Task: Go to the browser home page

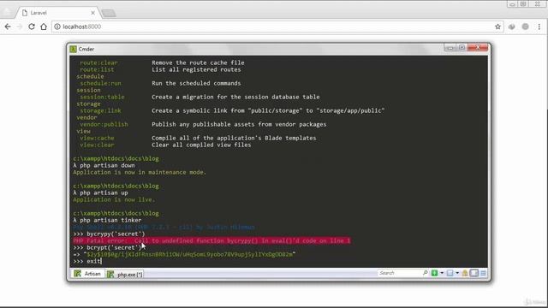Action: point(44,27)
